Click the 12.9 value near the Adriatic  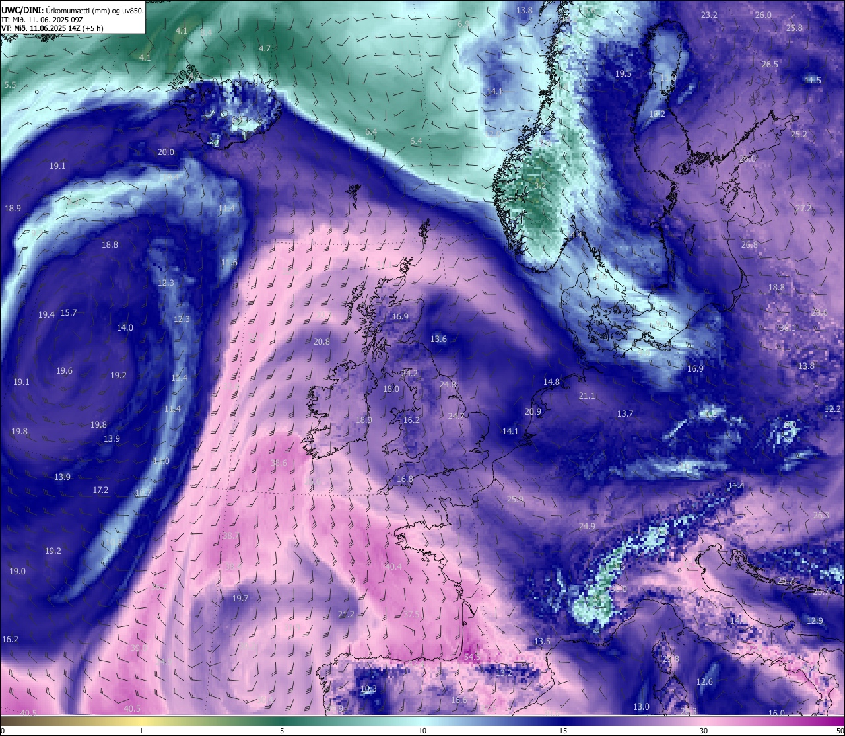tap(815, 620)
